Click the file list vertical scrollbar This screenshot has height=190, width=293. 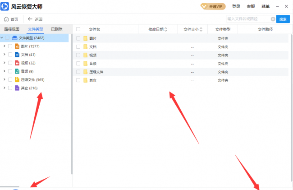pyautogui.click(x=292, y=108)
